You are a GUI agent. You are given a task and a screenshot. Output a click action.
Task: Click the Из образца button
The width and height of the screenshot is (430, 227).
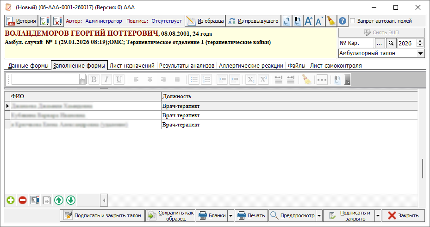tap(205, 21)
